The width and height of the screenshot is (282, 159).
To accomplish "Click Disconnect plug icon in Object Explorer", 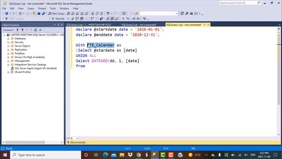I will [22, 30].
